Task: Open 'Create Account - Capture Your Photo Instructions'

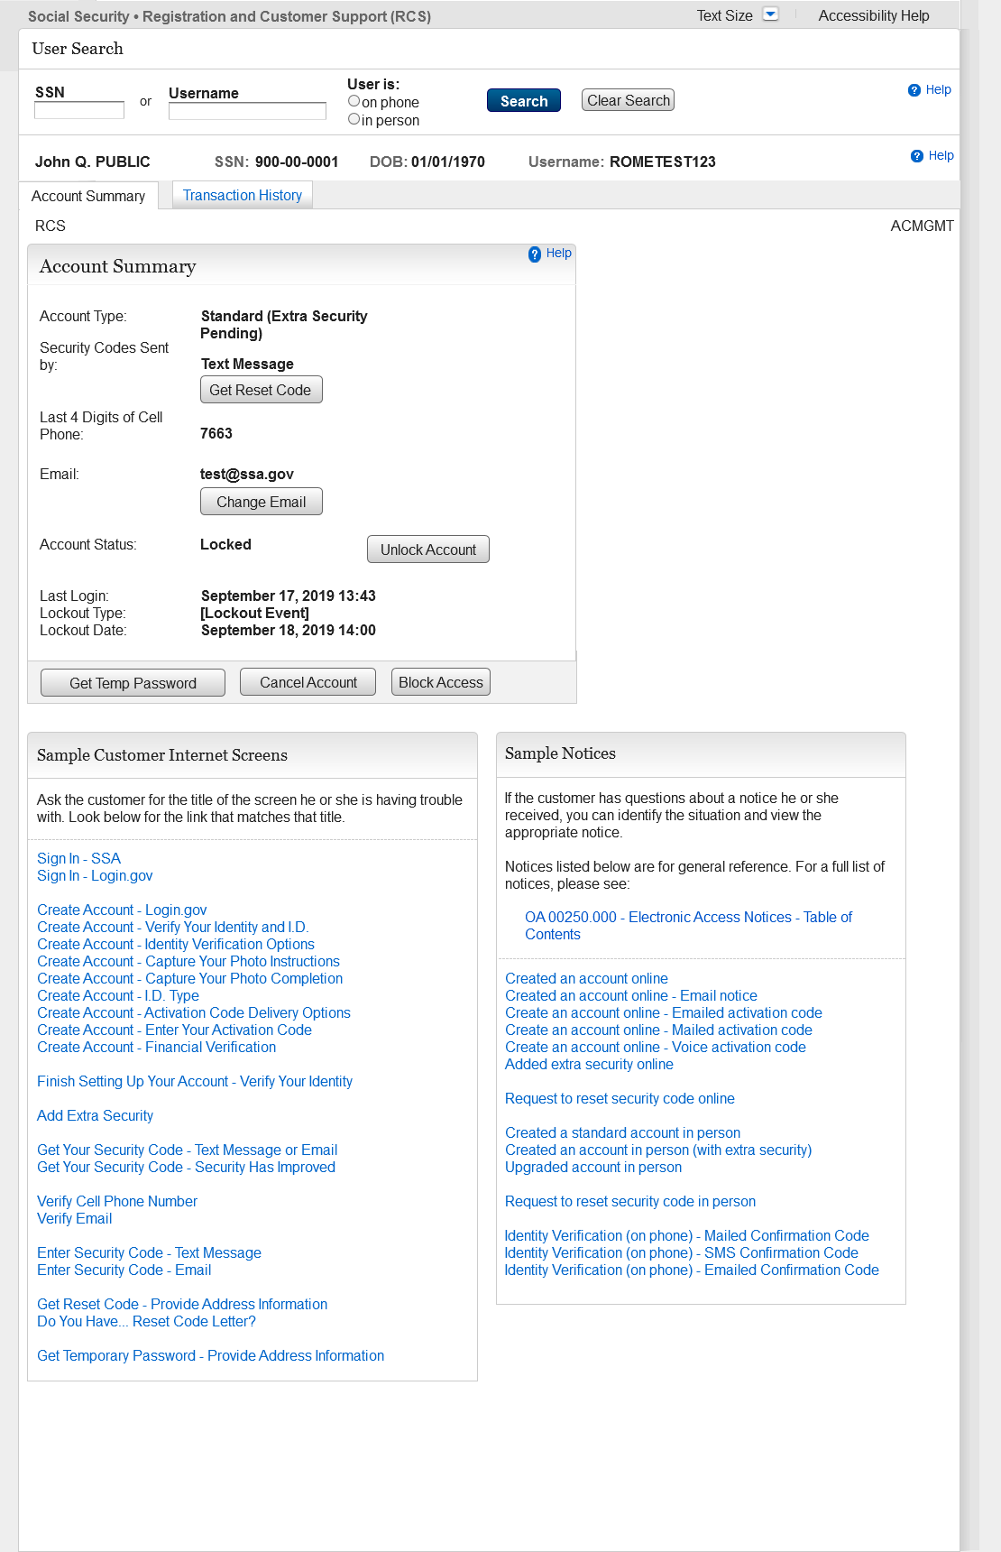Action: point(188,961)
